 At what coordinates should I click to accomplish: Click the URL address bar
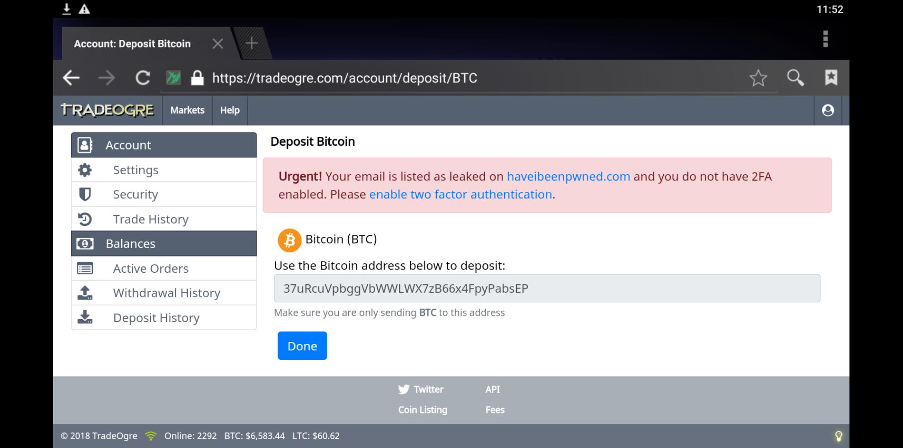(x=469, y=78)
